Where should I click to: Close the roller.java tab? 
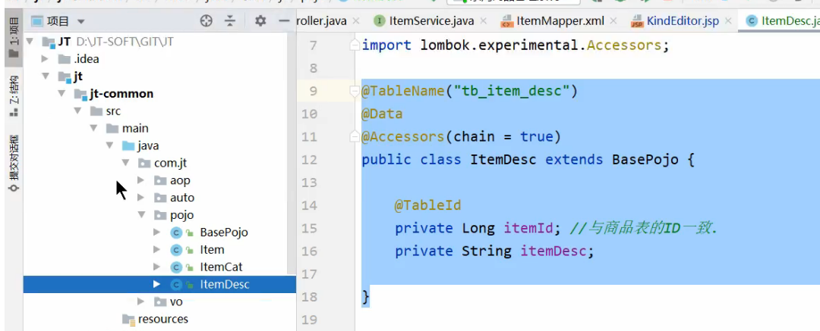(x=356, y=21)
